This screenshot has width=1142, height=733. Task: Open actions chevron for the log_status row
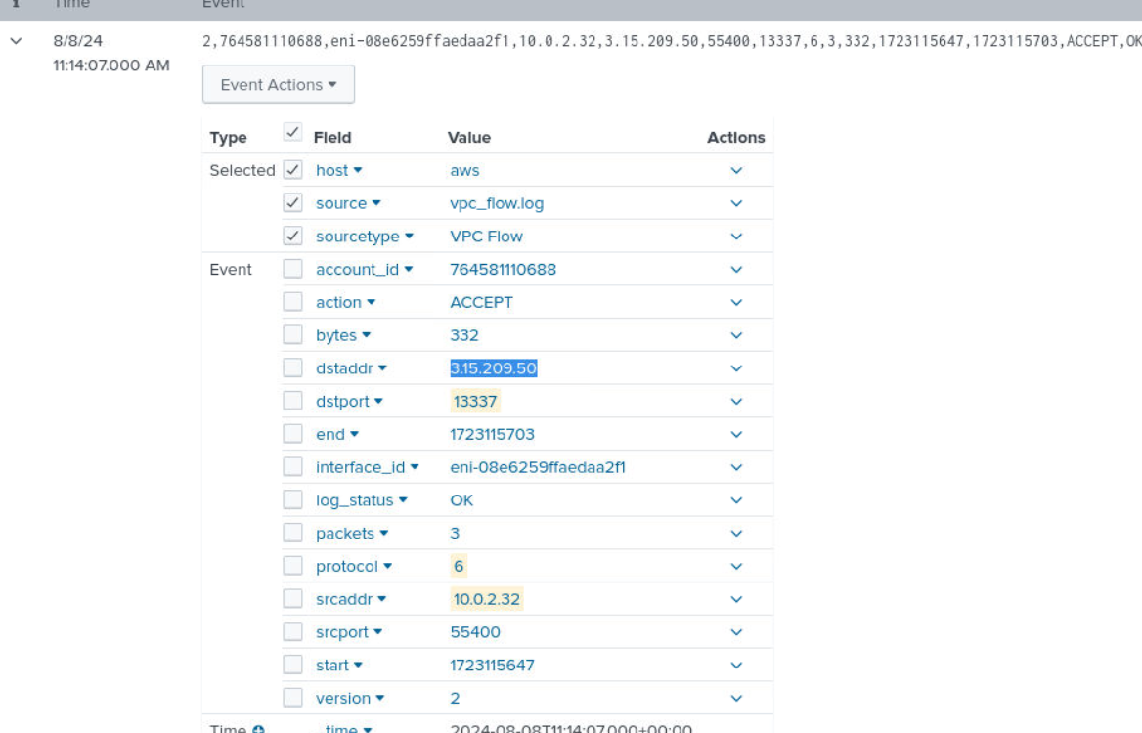(736, 500)
